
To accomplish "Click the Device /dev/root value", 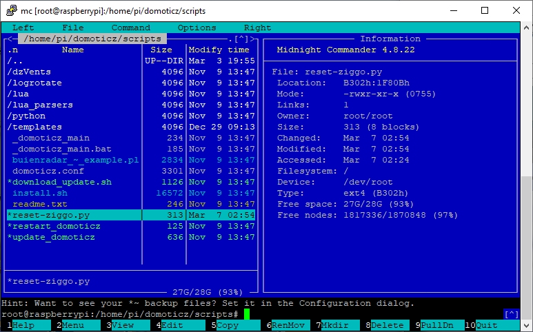I will click(368, 183).
